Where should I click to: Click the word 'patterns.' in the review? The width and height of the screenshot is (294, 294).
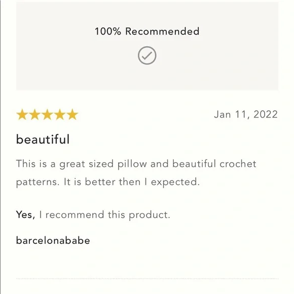(38, 182)
